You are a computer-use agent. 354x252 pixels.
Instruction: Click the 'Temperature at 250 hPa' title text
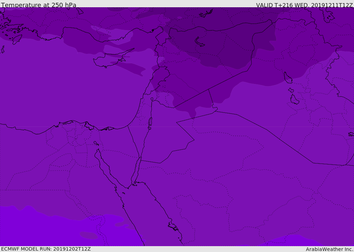coord(39,5)
